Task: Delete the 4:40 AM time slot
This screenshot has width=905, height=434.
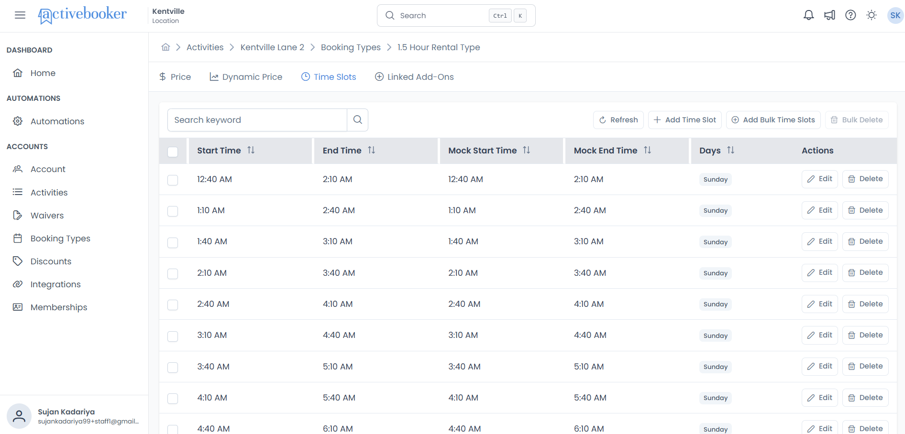Action: 865,428
